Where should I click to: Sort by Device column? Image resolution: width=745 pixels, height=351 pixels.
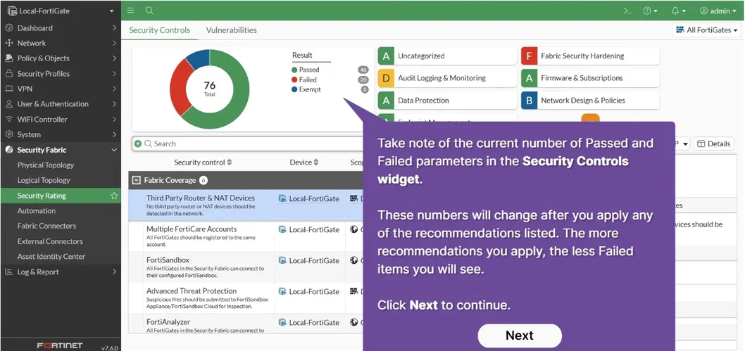[304, 162]
